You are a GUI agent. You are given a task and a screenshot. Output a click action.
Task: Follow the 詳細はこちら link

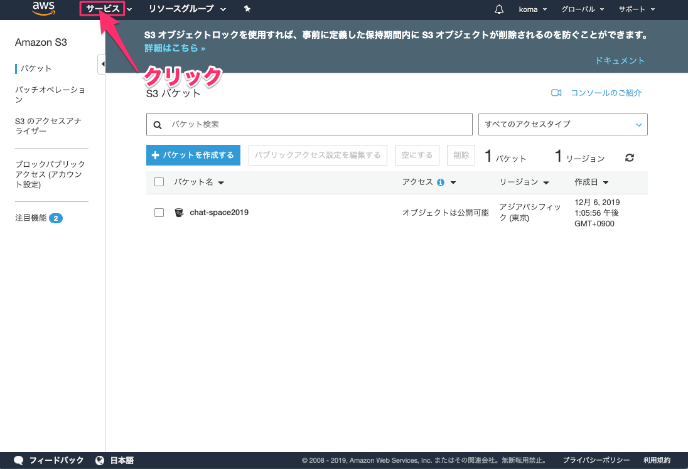pos(175,48)
